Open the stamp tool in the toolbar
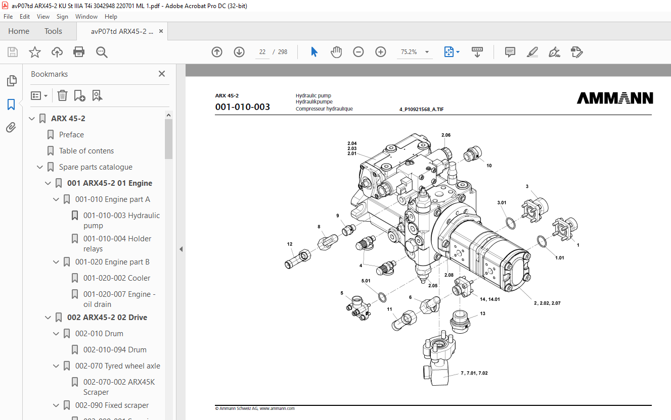 576,52
